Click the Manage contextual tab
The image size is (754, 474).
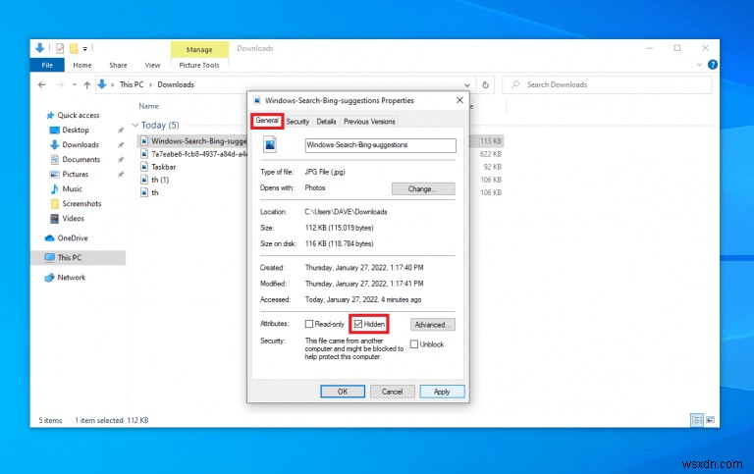tap(199, 49)
